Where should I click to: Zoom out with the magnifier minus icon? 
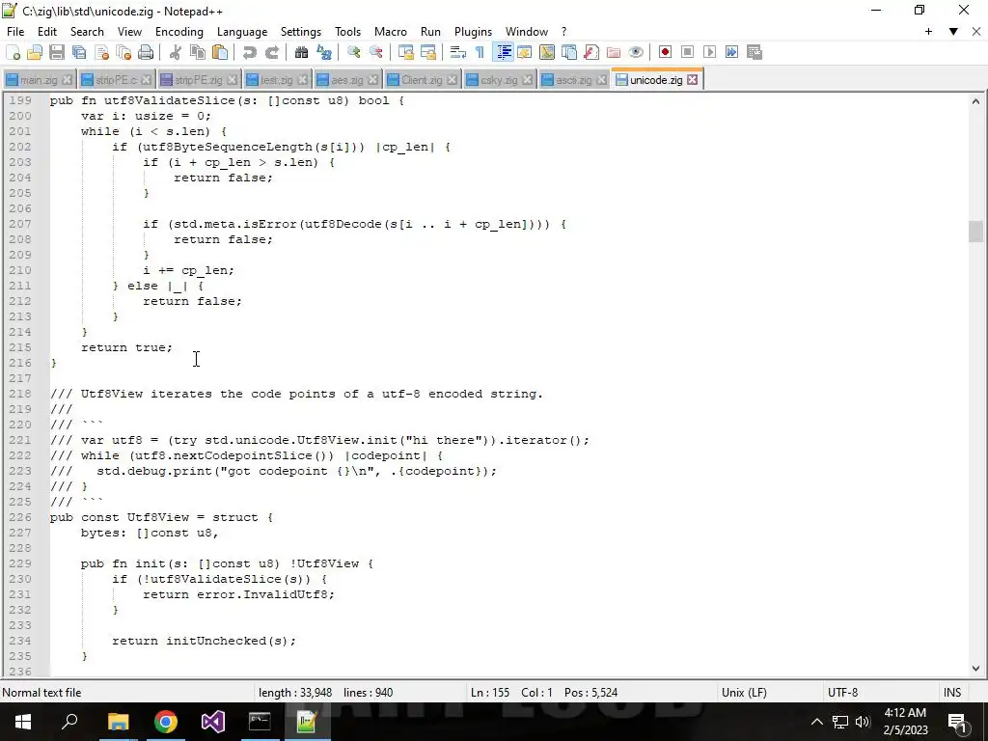tap(375, 52)
